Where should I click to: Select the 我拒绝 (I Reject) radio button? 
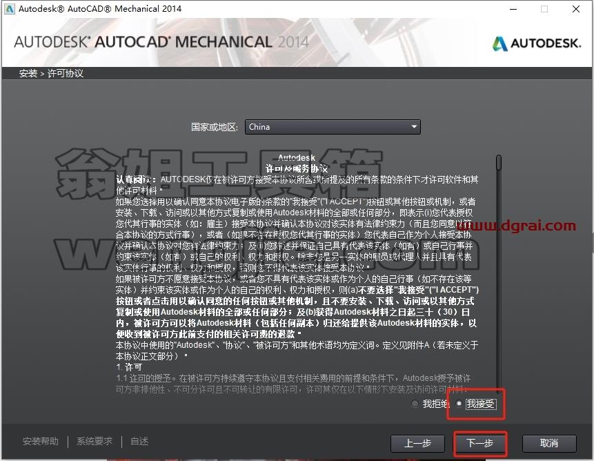click(x=415, y=404)
